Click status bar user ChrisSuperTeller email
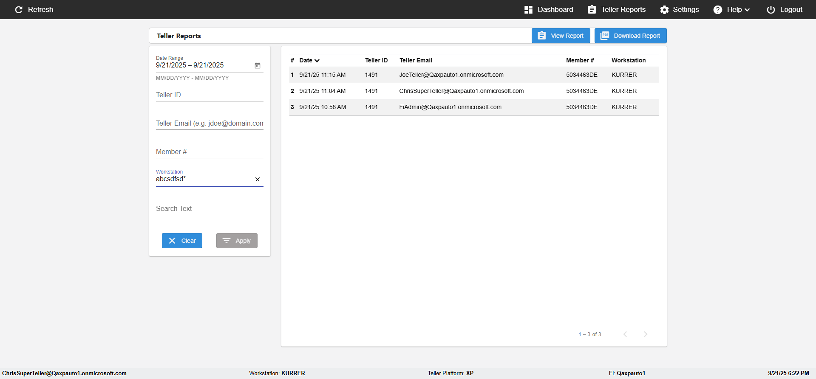816x379 pixels. click(64, 373)
